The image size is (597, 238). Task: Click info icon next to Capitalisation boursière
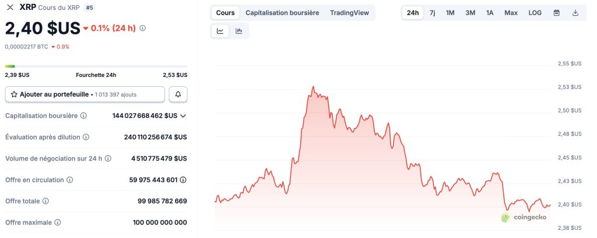click(83, 116)
